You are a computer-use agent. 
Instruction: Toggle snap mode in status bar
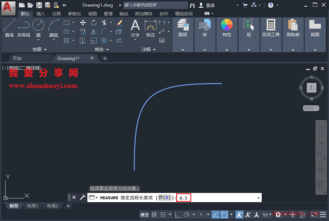click(163, 215)
